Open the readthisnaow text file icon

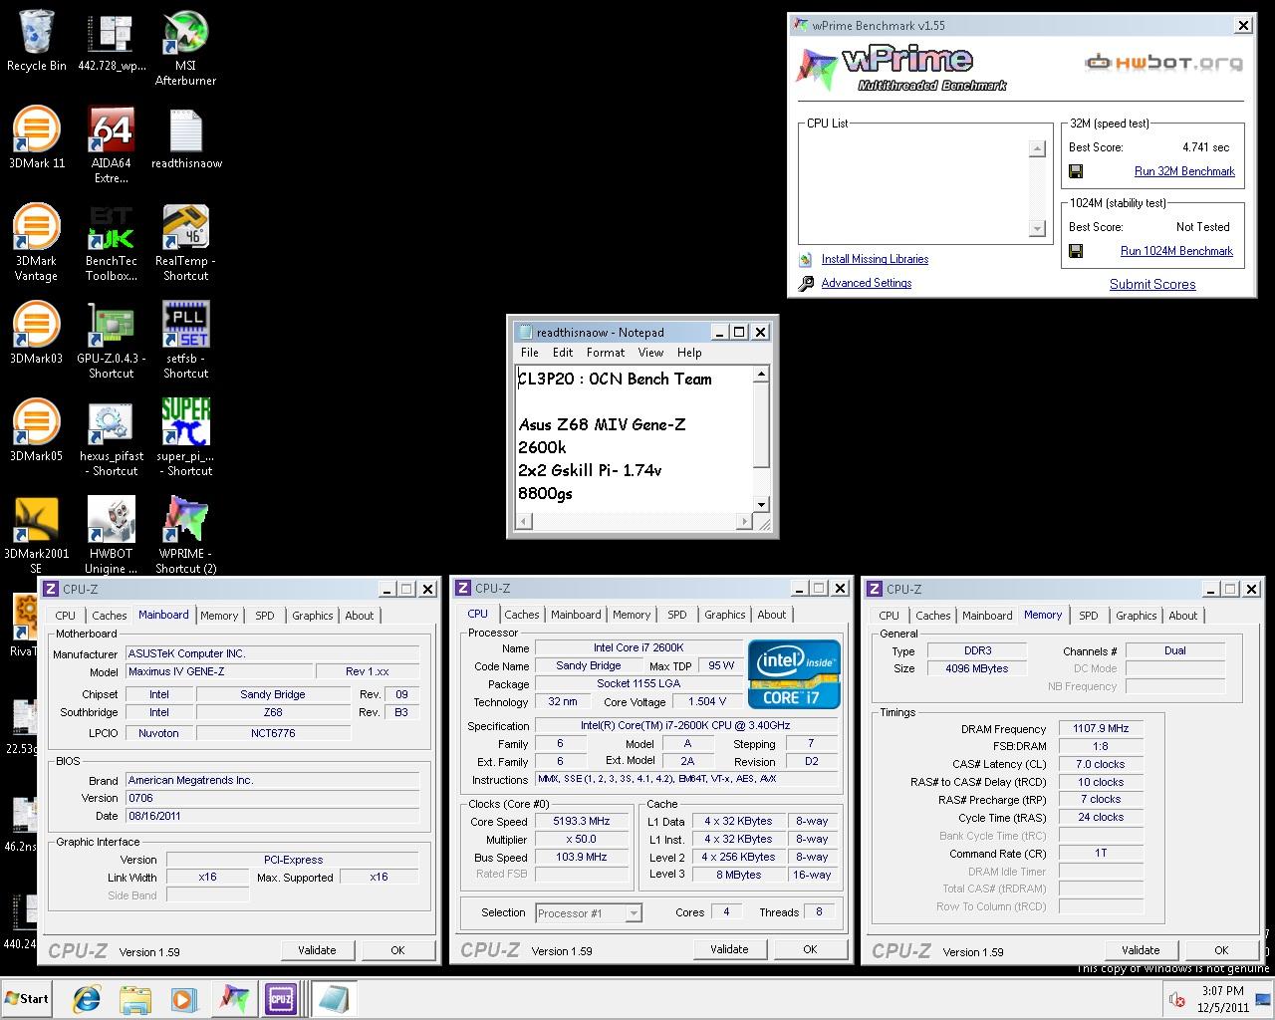point(186,138)
